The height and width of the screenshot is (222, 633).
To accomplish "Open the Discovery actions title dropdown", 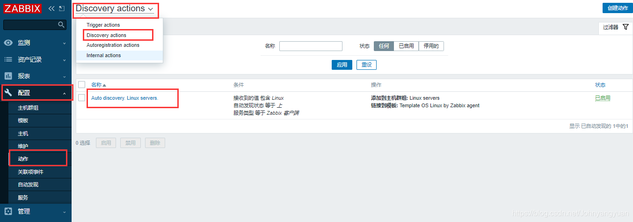I will [x=115, y=8].
